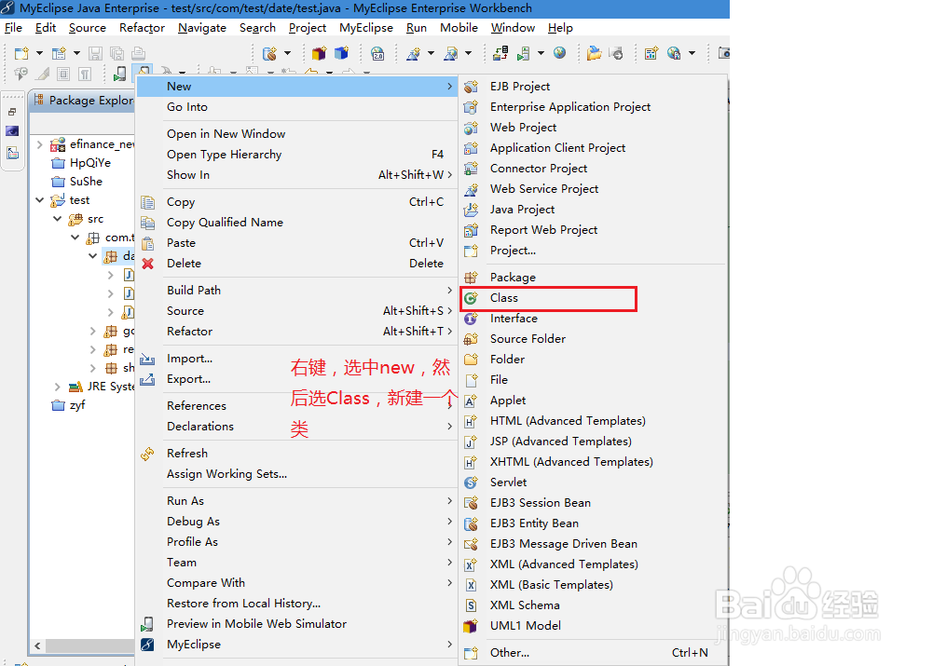Collapse the src folder node
Screen dimensions: 932x666
[x=58, y=219]
